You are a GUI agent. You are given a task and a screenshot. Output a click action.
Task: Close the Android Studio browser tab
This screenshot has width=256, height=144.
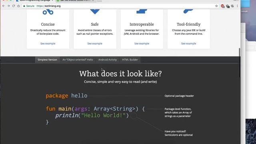[93, 1]
